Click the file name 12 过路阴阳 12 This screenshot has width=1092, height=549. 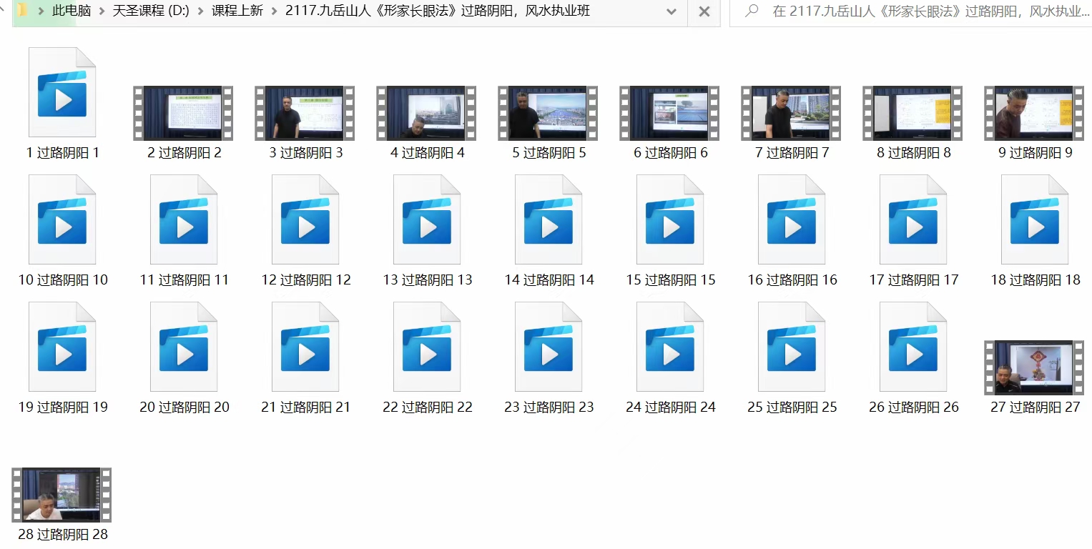pyautogui.click(x=306, y=280)
